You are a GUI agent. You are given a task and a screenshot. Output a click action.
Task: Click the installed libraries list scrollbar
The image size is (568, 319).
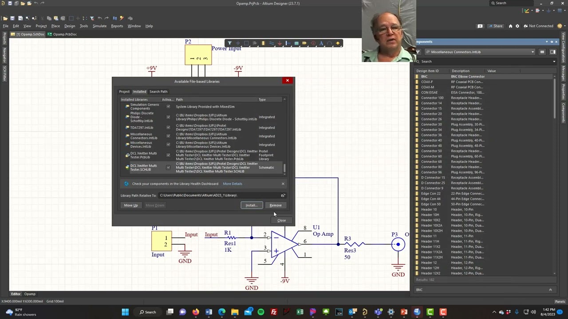click(x=284, y=168)
